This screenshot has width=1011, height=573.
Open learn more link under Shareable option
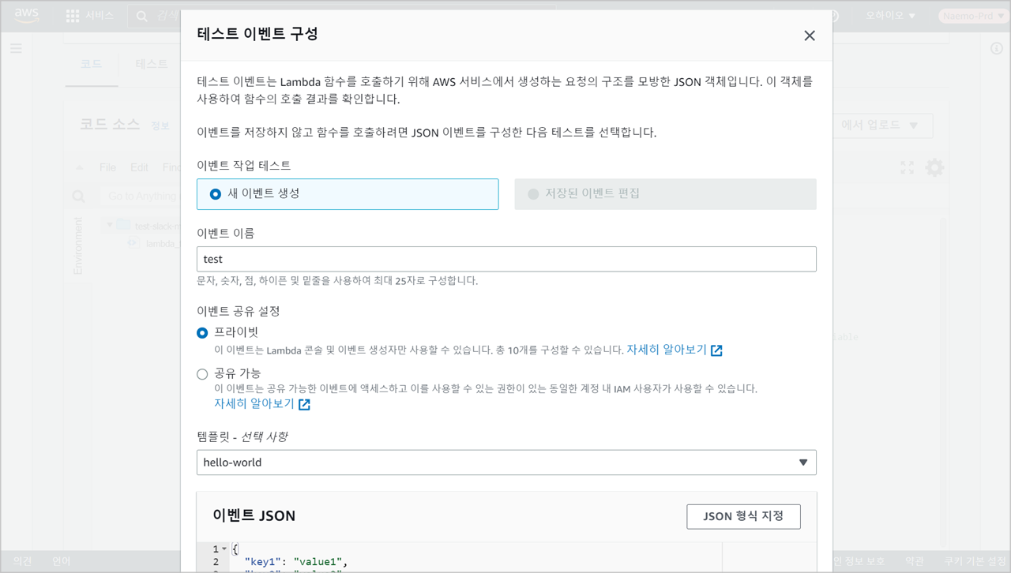[262, 403]
